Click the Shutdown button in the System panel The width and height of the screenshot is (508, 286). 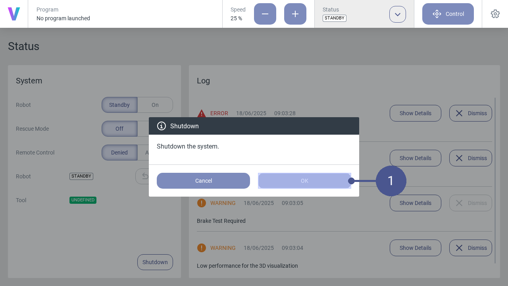155,262
